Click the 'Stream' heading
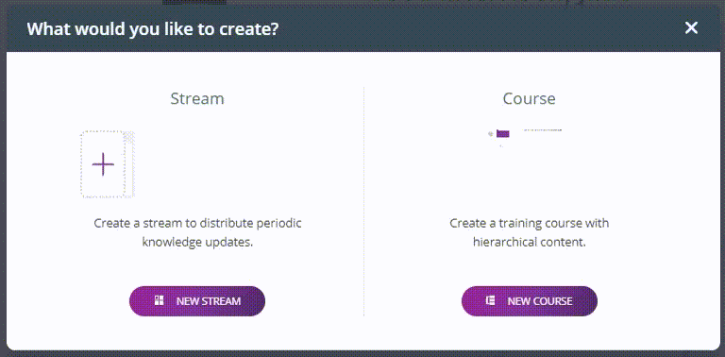 click(x=197, y=98)
